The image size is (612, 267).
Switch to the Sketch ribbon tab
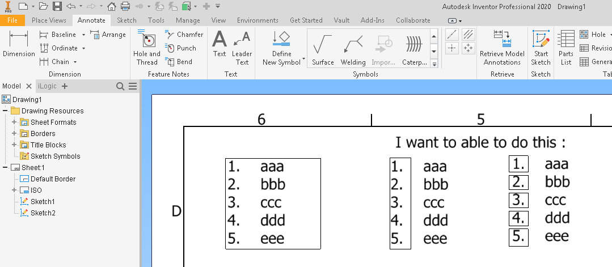127,20
